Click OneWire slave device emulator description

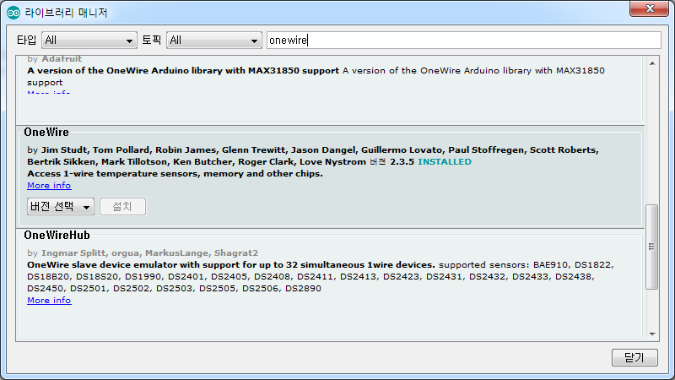tap(321, 277)
